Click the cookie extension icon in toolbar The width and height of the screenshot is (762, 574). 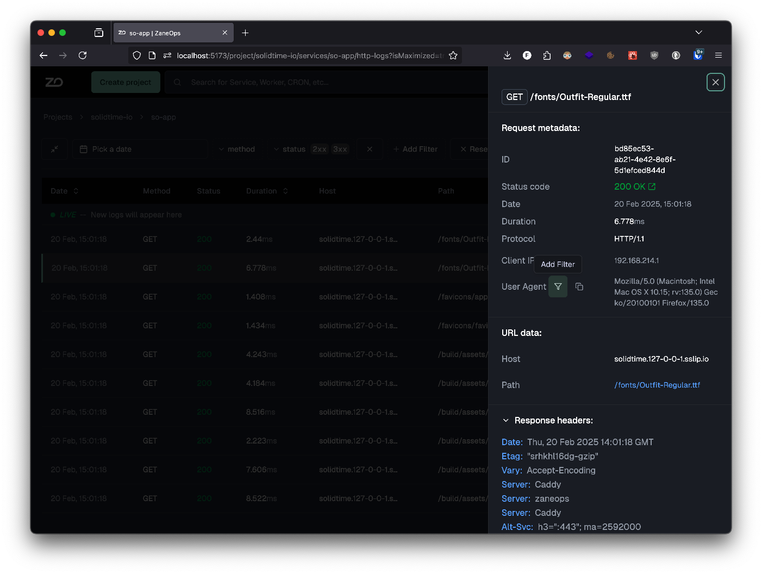pos(610,55)
